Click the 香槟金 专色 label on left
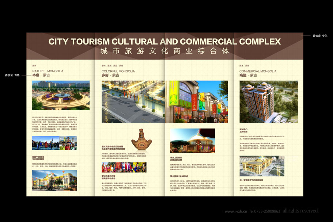Screen dimensions: 333x222 pos(12,75)
